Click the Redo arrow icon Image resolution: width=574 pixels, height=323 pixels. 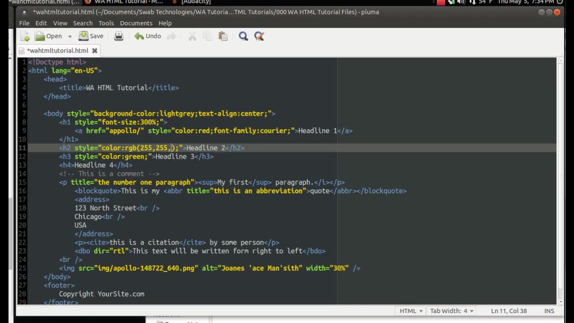click(x=171, y=36)
